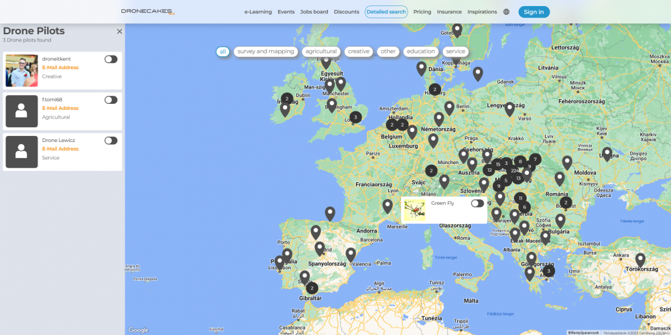Click the Google logo on map

coord(138,330)
